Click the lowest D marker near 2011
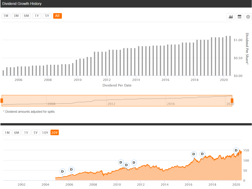Screen dimensions: 252x189 [x=127, y=165]
